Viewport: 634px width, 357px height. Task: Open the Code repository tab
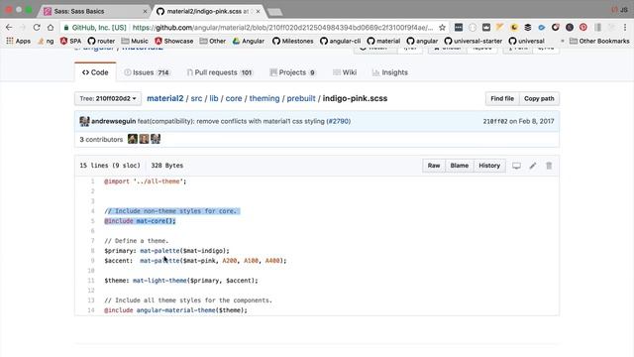tap(95, 72)
